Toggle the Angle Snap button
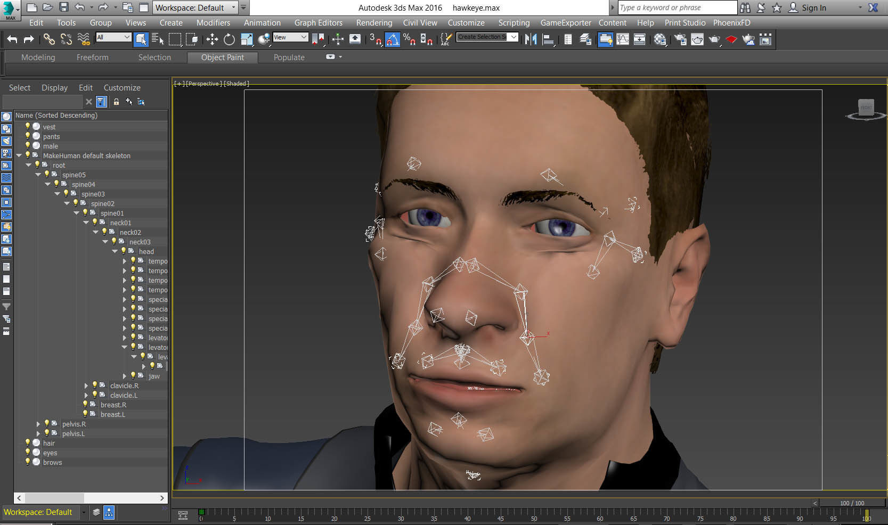This screenshot has width=888, height=525. click(x=393, y=39)
